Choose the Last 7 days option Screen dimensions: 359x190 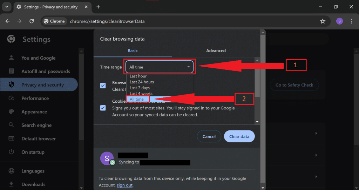tap(140, 88)
